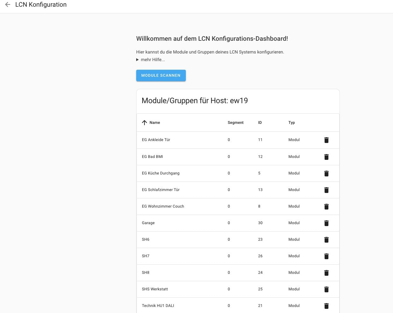Delete the EG Schlafzimmer Tür module

tap(326, 190)
